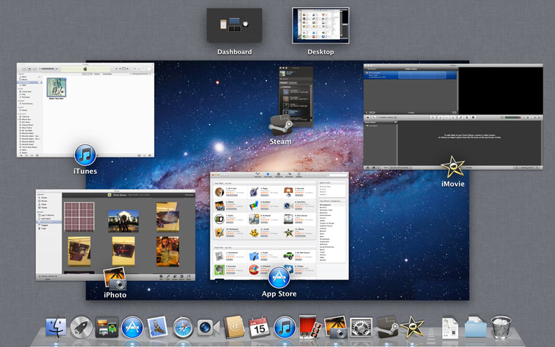Bring the iMovie window to front
Viewport: 555px width, 347px height.
pos(453,117)
